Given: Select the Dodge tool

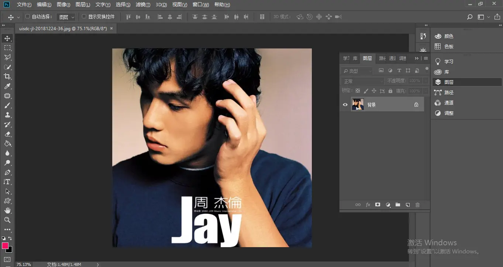Looking at the screenshot, I should pos(7,163).
